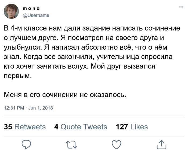Open the three-dot more options menu
This screenshot has height=156, width=188.
coord(181,7)
